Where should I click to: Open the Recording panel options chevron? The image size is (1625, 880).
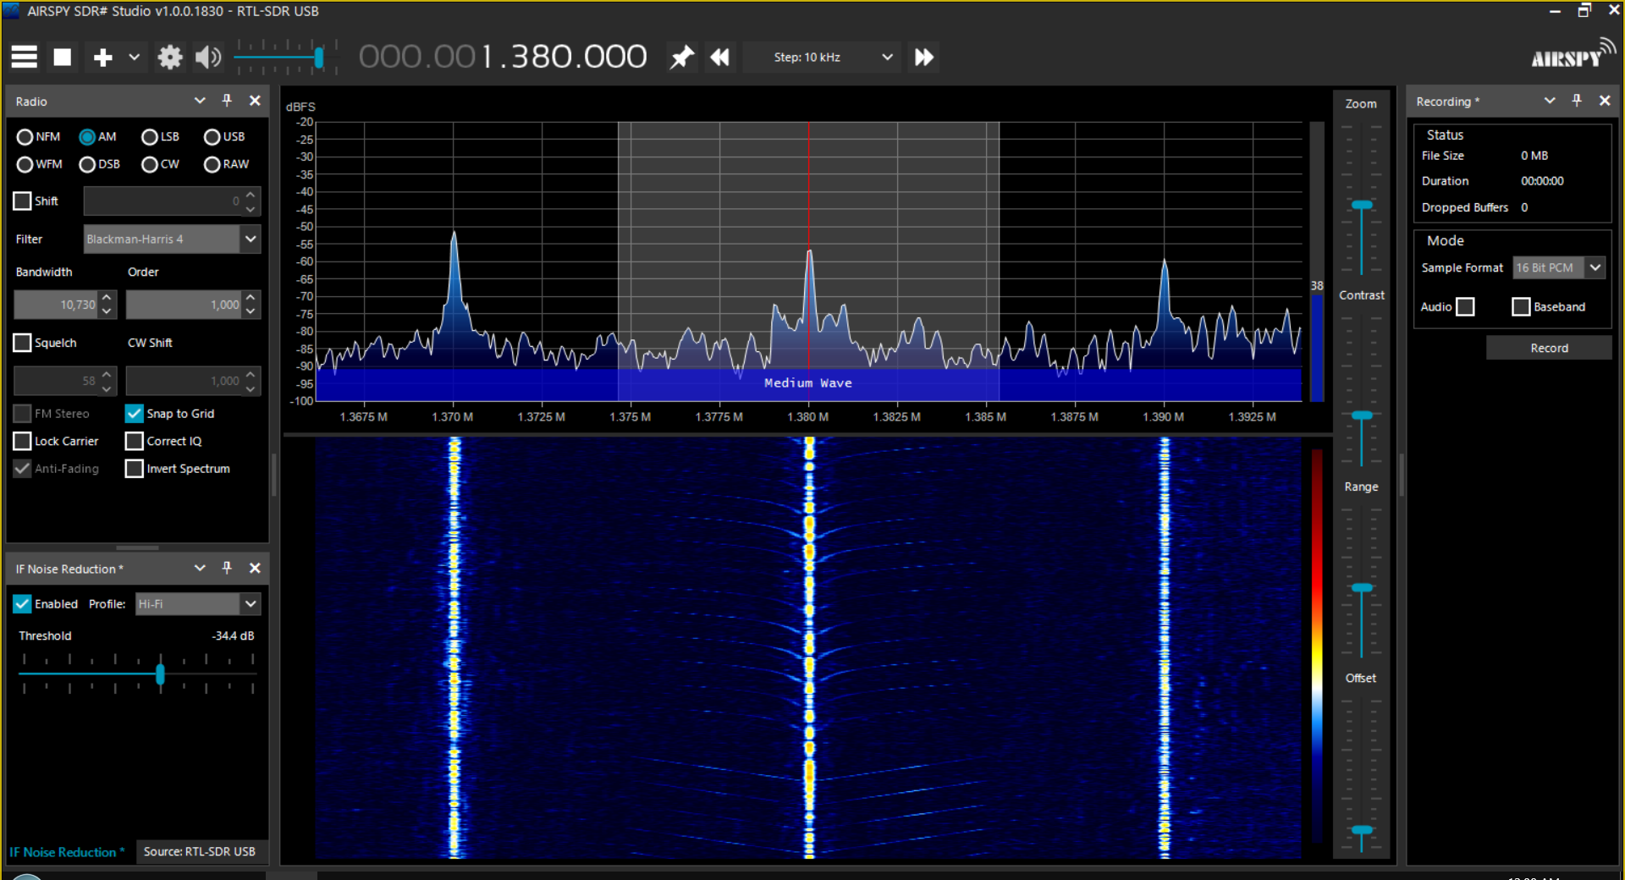[1550, 101]
